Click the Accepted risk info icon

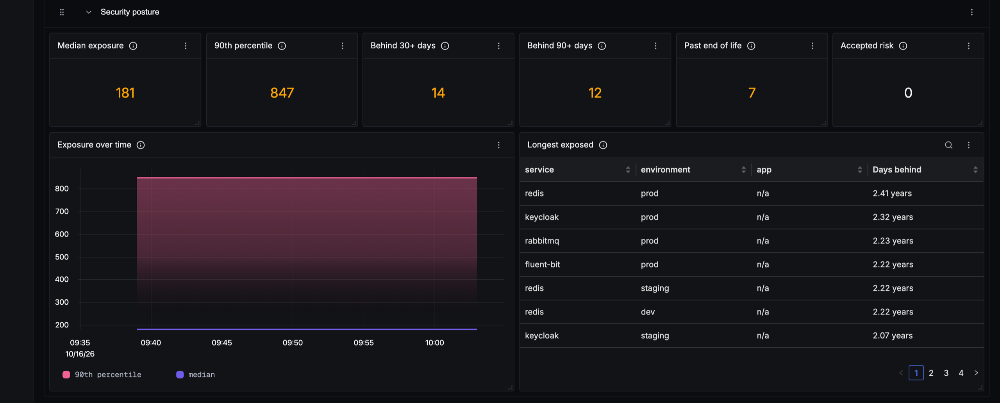(x=903, y=46)
